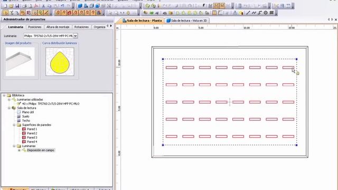
Task: Select Plano útil in project tree
Action: point(28,112)
